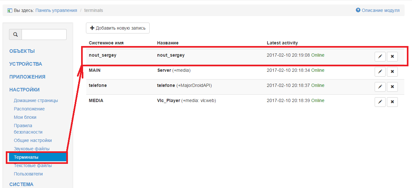Click the nout_sergey system name cell

tap(102, 55)
